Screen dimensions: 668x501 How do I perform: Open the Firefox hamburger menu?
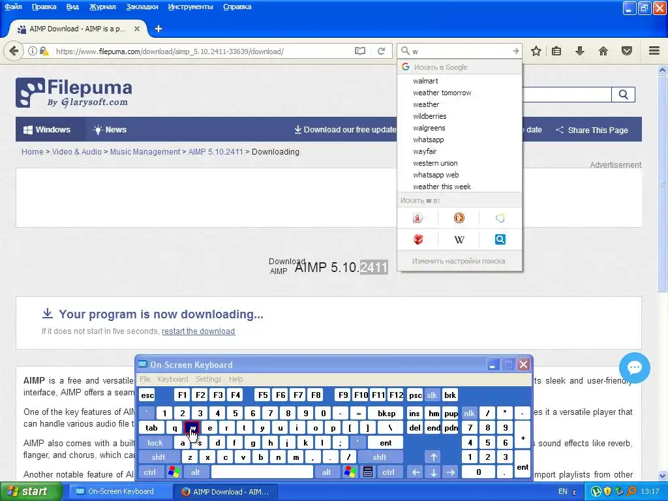[x=654, y=51]
